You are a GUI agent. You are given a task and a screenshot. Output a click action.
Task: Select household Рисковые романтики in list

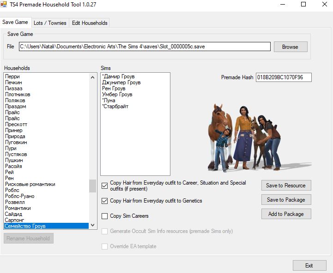click(30, 184)
